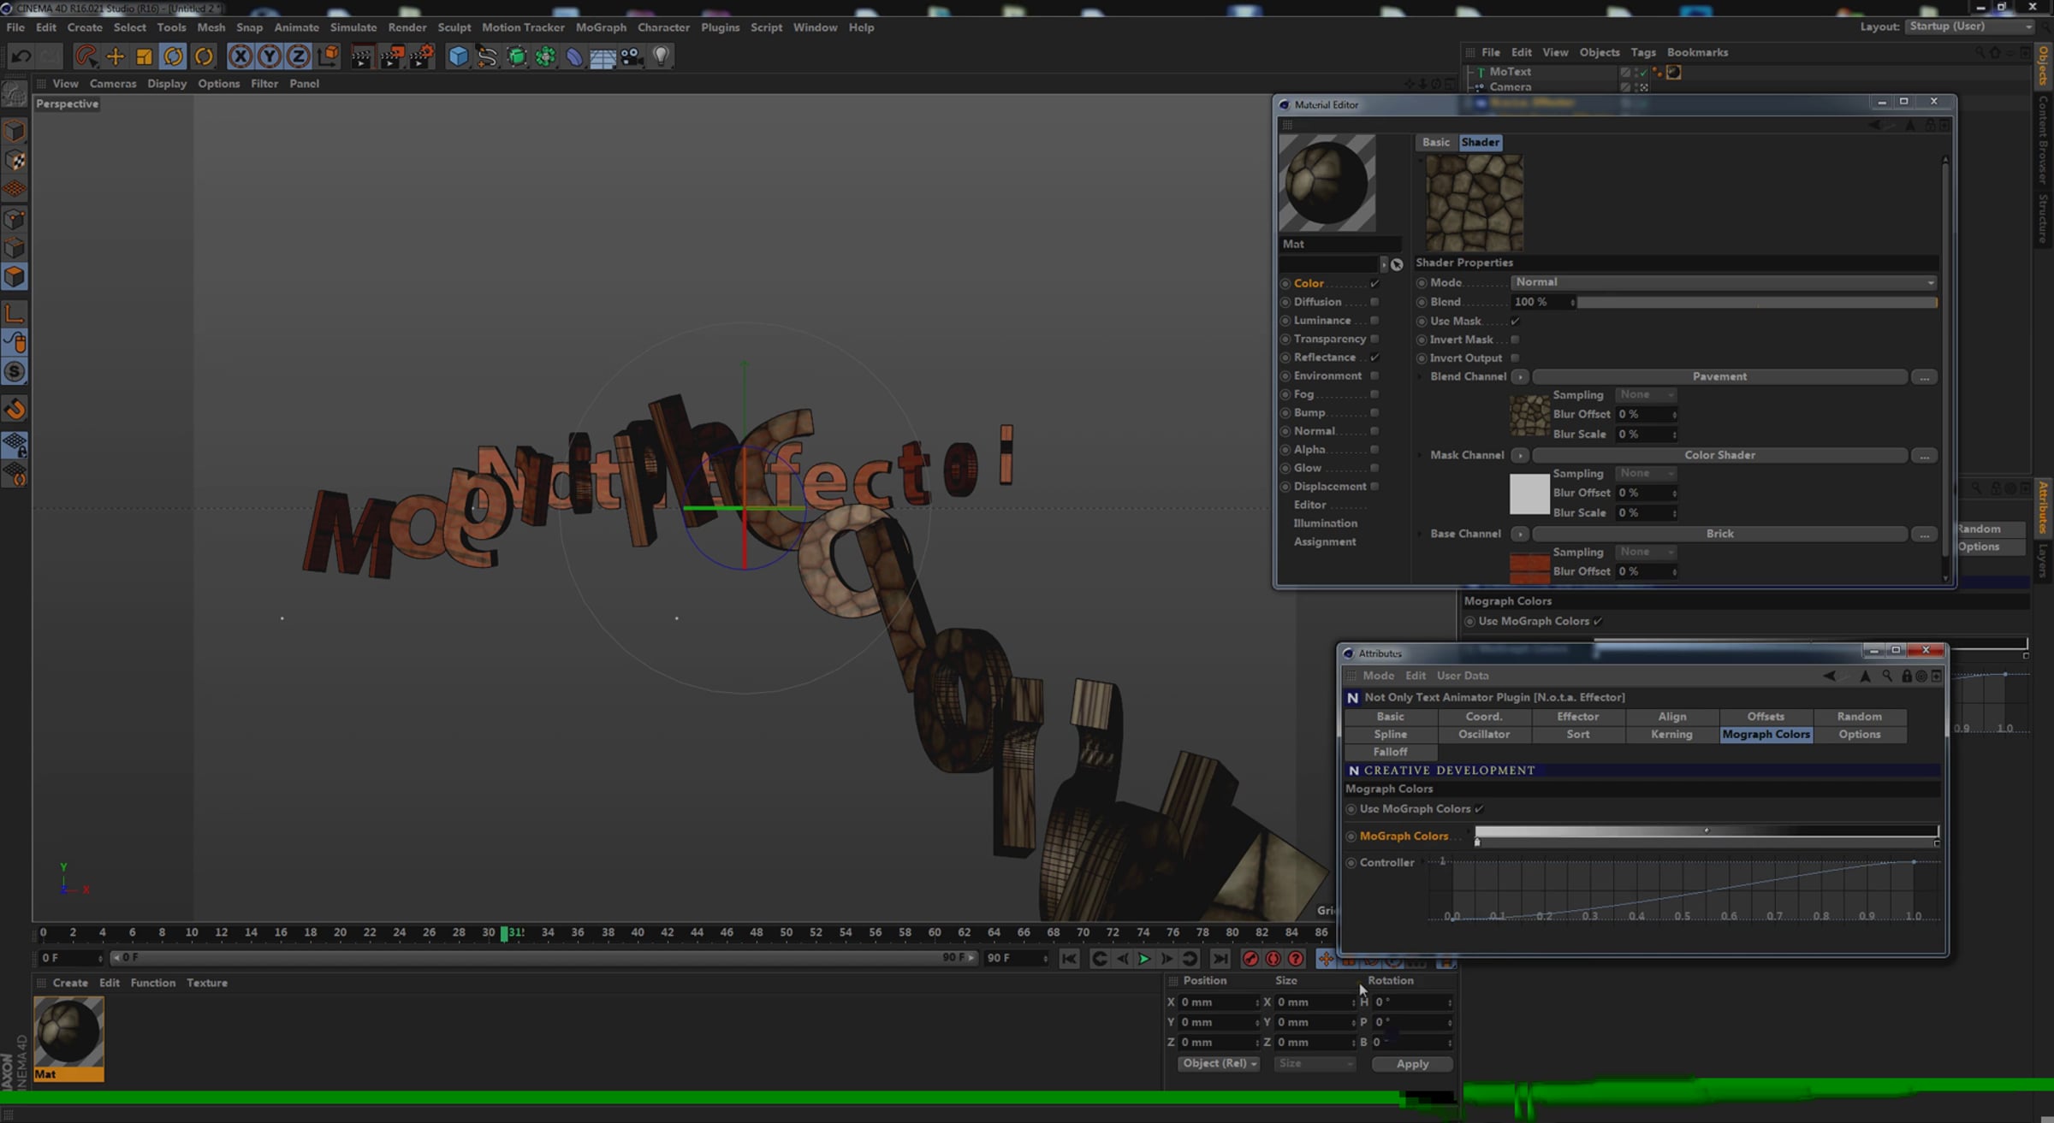Open the deformer objects icon

click(574, 56)
